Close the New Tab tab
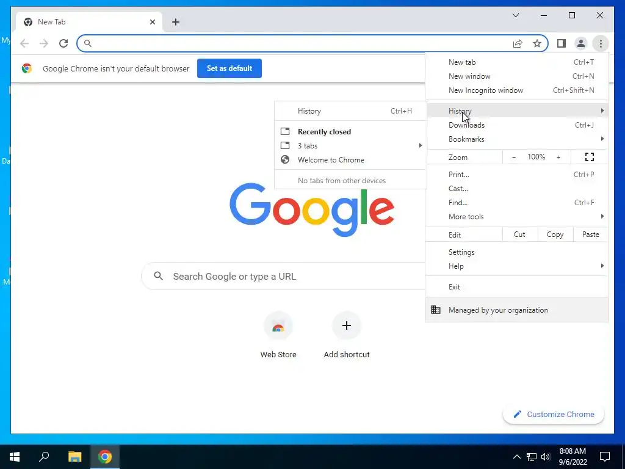Viewport: 625px width, 469px height. [x=152, y=22]
